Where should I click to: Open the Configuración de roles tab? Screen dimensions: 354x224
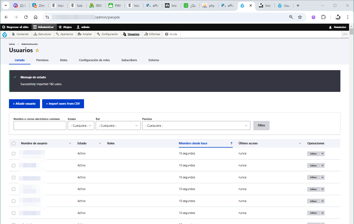94,60
